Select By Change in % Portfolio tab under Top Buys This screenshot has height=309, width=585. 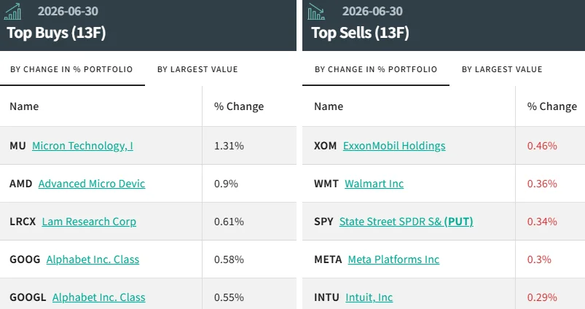71,69
